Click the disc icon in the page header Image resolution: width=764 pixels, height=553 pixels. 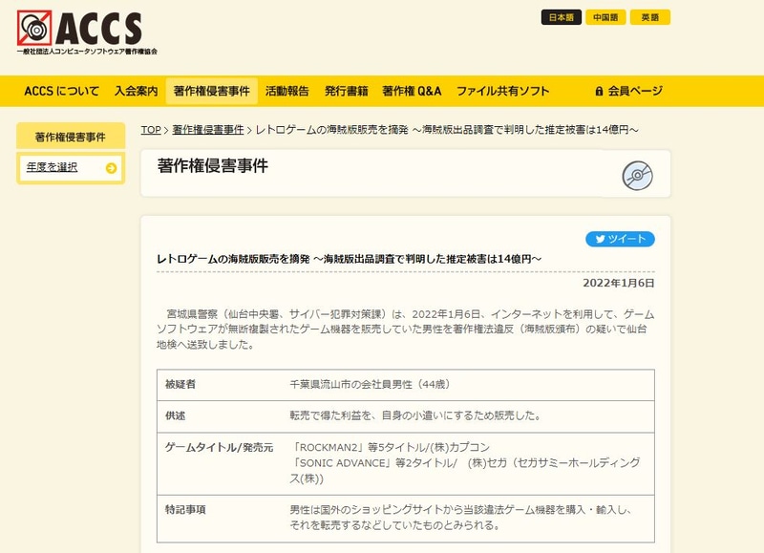coord(637,176)
